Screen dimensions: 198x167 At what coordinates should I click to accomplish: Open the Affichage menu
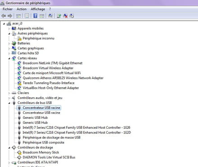click(x=38, y=9)
